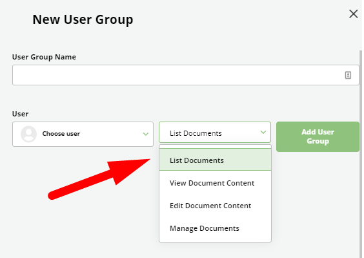Focus the User Group Name text field
The image size is (364, 258).
coord(185,75)
